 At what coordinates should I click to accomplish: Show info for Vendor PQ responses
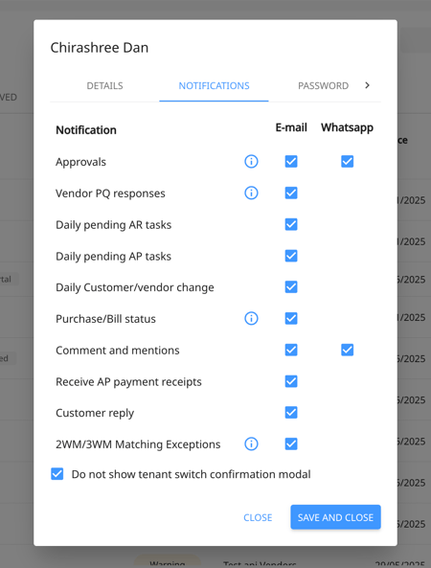(x=251, y=193)
